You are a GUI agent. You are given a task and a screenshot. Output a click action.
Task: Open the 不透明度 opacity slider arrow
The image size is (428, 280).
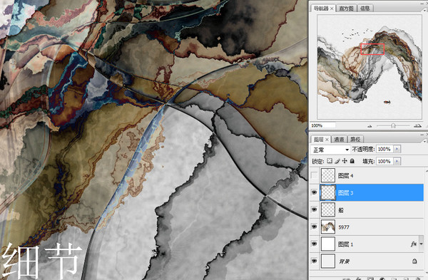[397, 149]
